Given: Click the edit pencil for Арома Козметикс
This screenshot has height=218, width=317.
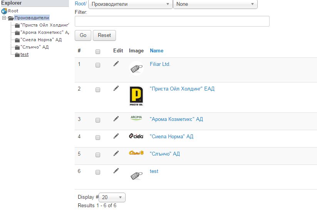Looking at the screenshot, I should 116,119.
